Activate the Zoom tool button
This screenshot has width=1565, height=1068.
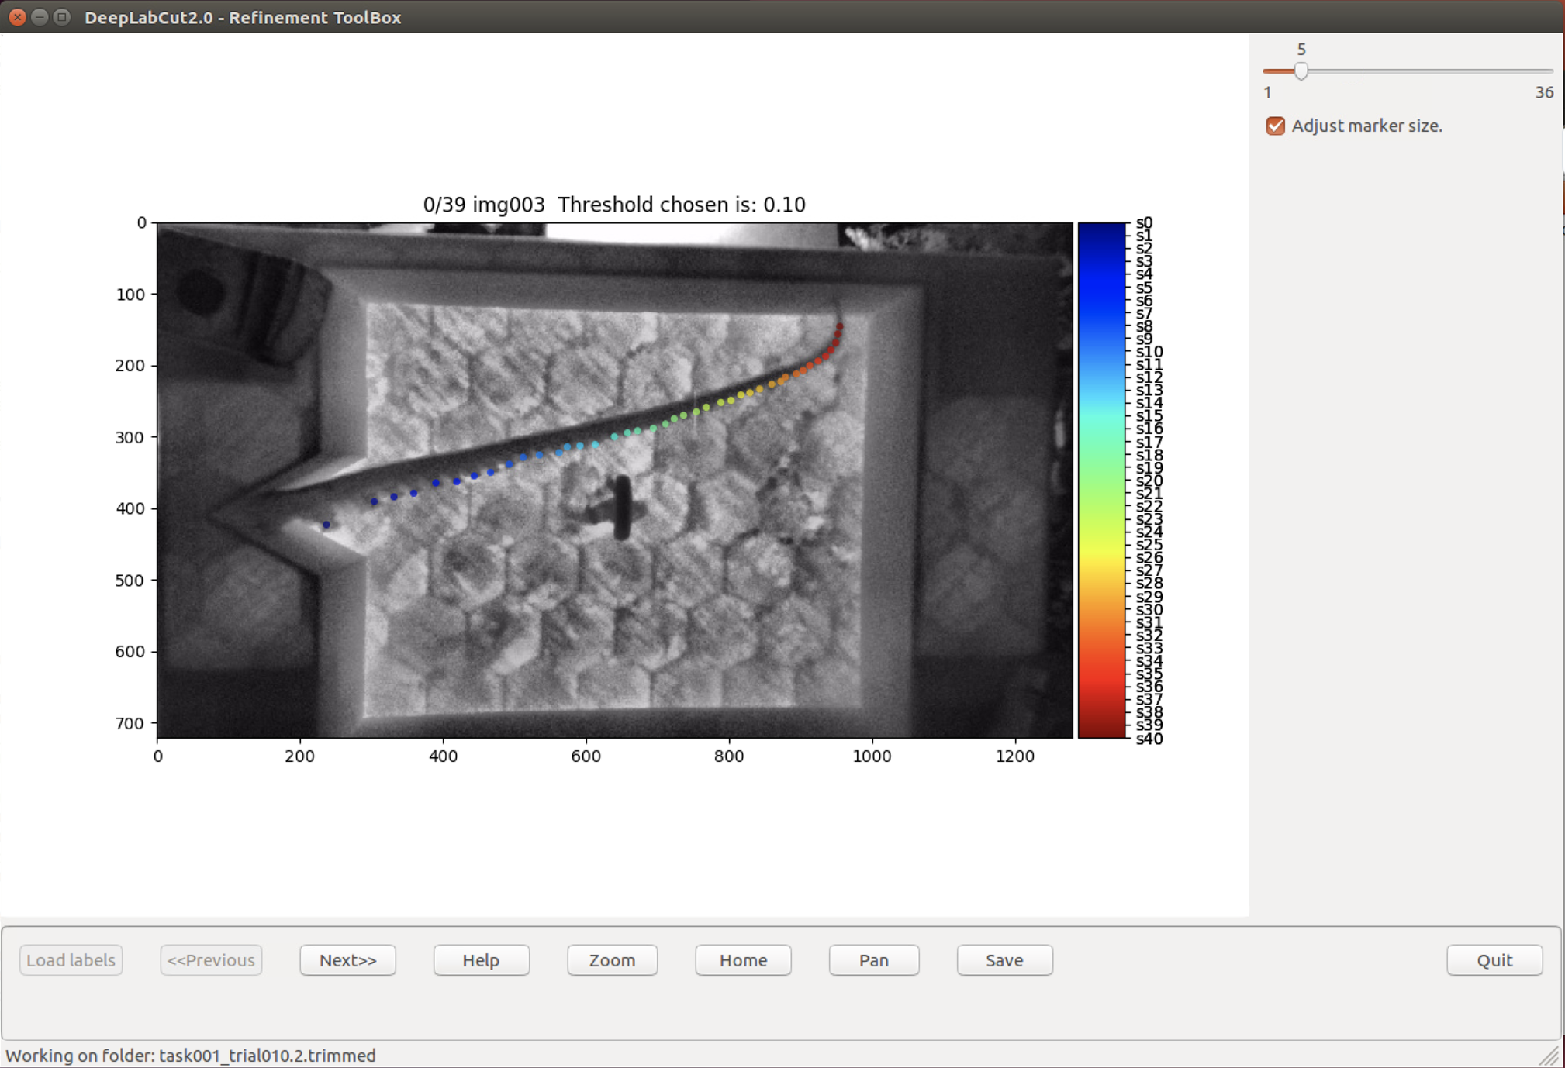(x=612, y=959)
